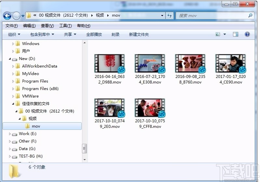Open address bar history dropdown arrow

coord(162,16)
